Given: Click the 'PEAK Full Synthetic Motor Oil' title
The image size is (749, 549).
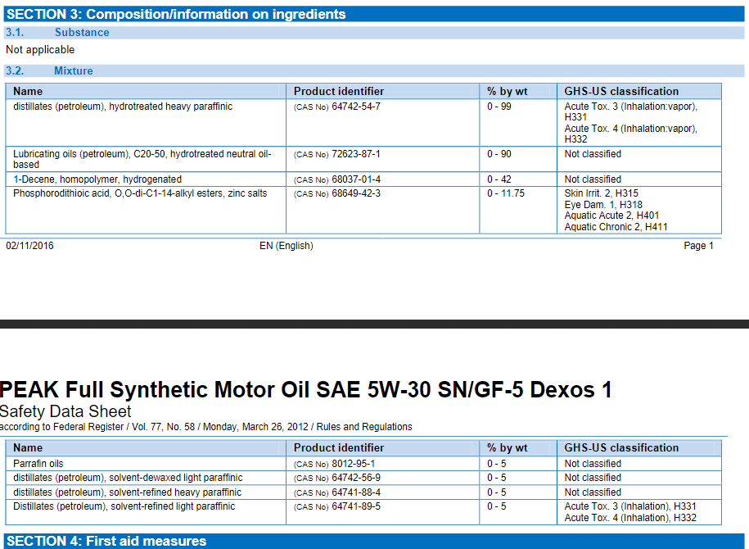Looking at the screenshot, I should (305, 390).
